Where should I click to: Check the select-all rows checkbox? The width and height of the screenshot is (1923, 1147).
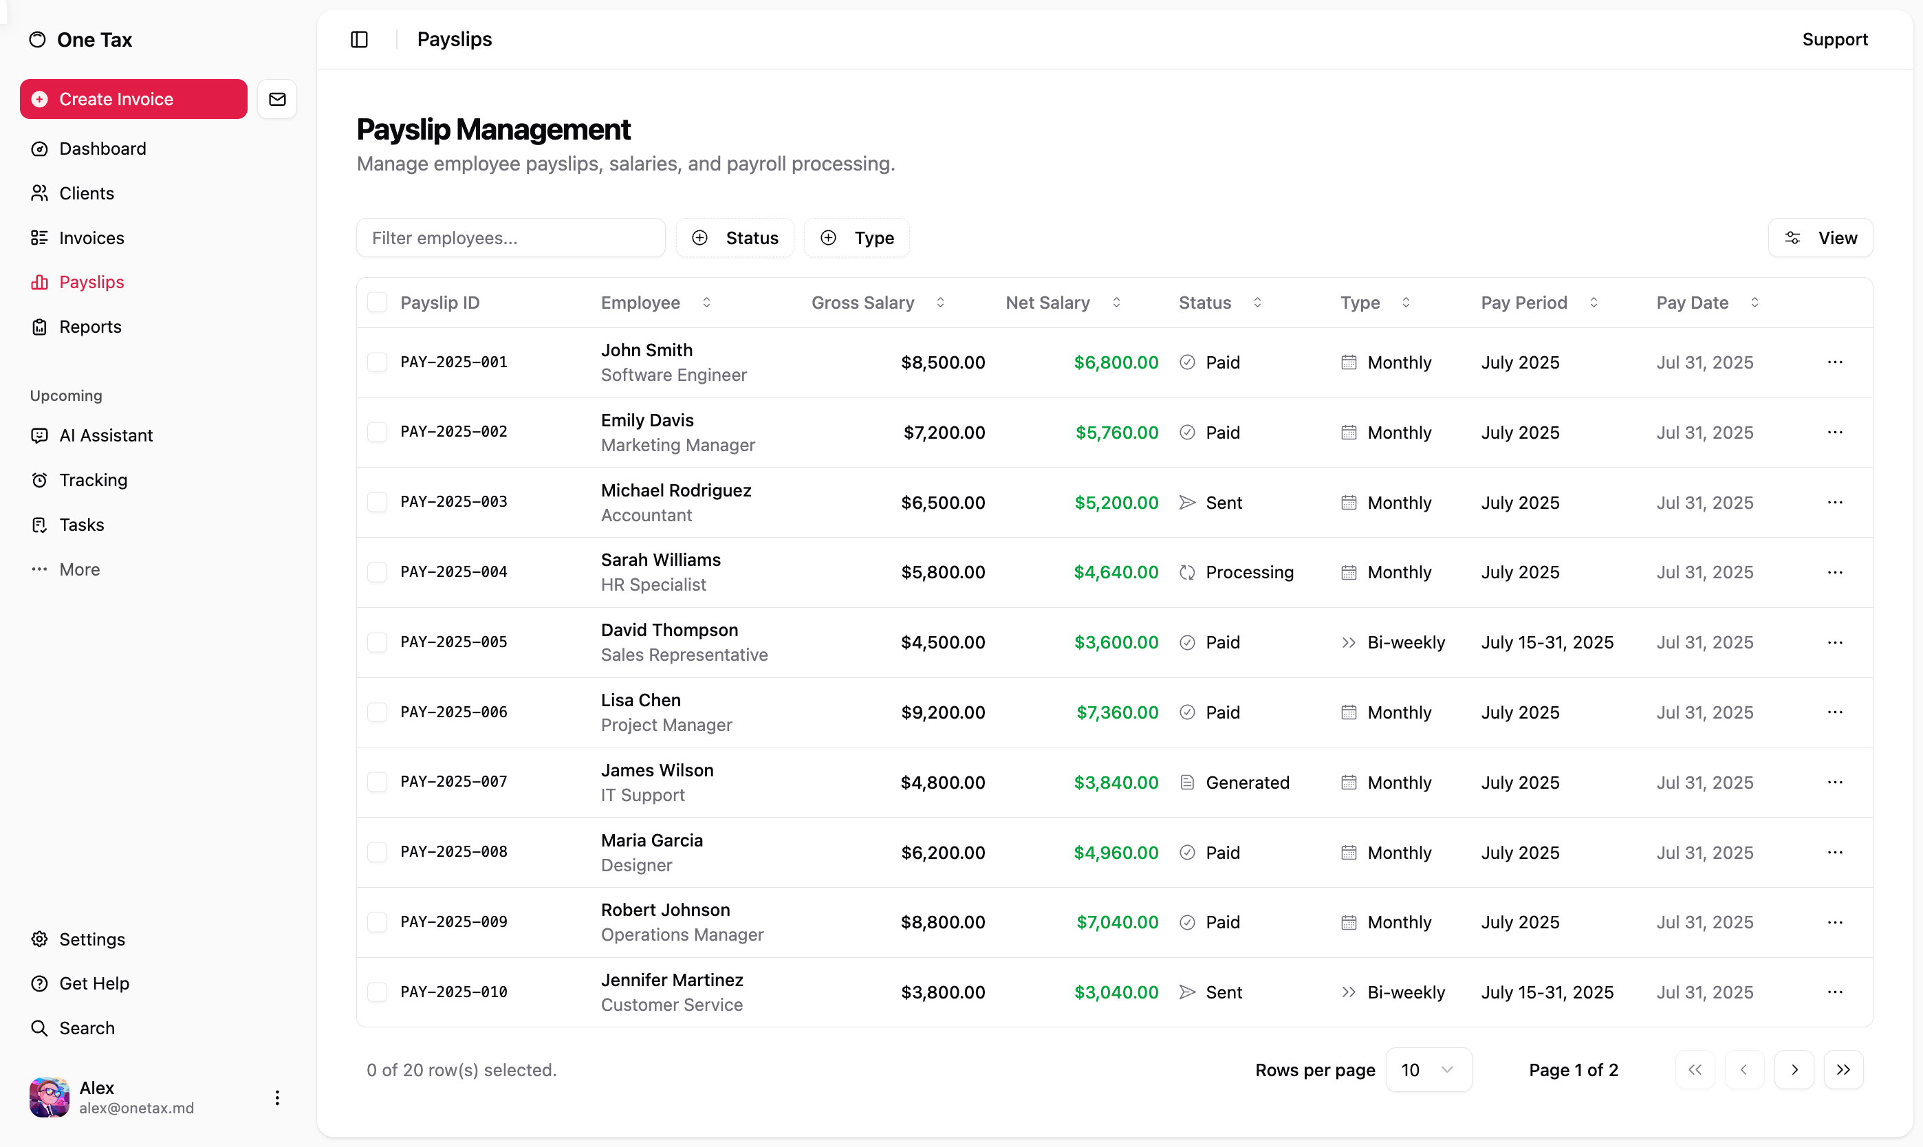pos(377,302)
